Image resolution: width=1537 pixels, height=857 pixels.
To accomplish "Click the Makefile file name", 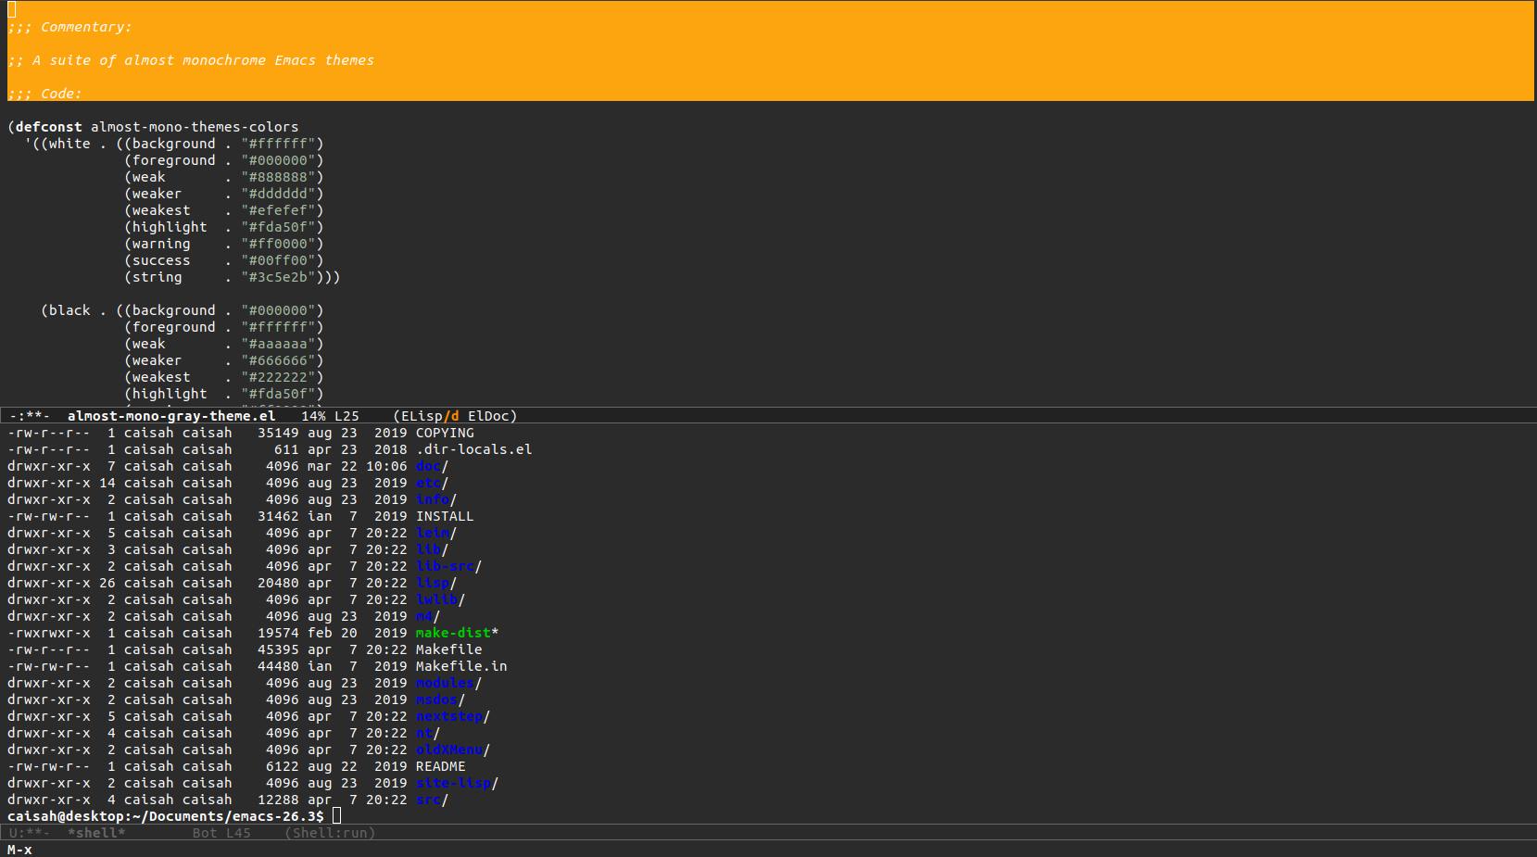I will pyautogui.click(x=448, y=649).
